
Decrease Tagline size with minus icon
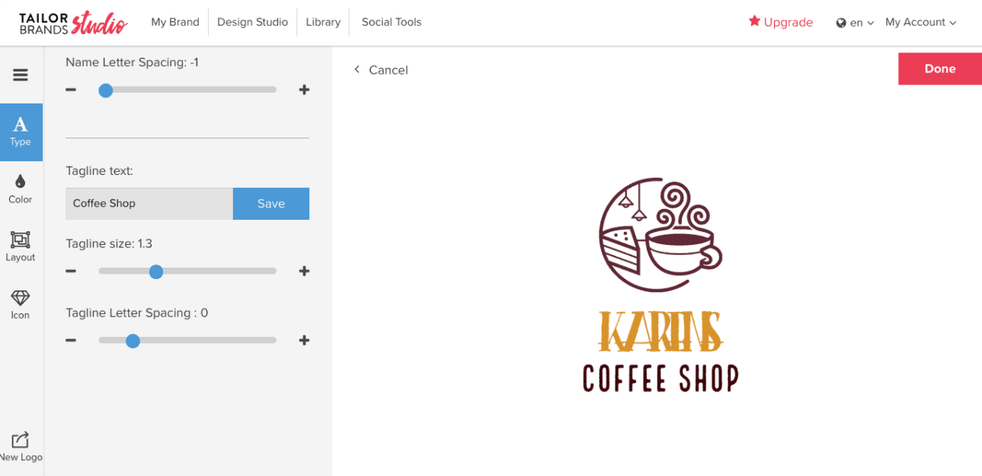coord(71,271)
